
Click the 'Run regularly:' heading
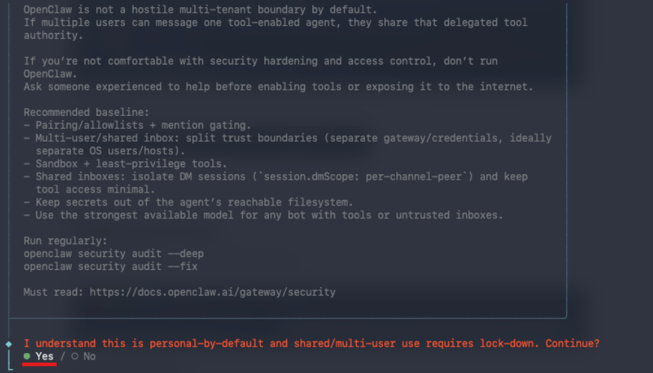tap(65, 241)
